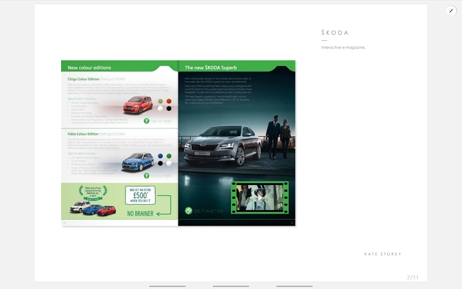Select the white Fabia colour swatch
Viewport: 462px width, 289px height.
coord(168,163)
